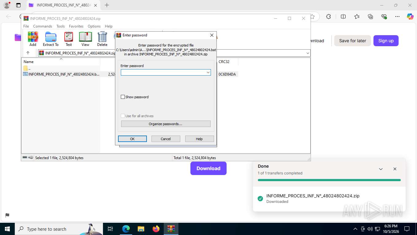Open Edge settings and more ellipsis
Image resolution: width=417 pixels, height=235 pixels.
397,17
